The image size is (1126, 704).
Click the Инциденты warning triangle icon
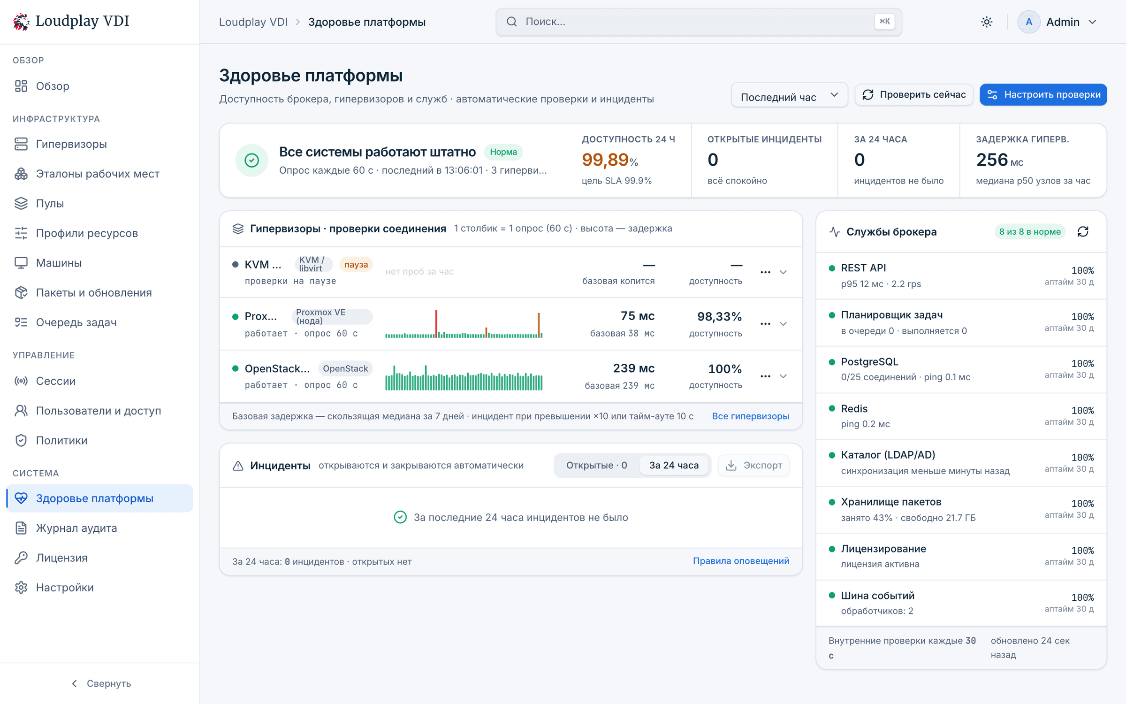(x=238, y=466)
